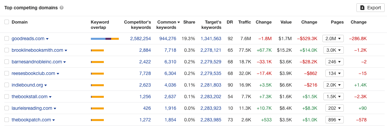Viewport: 387px width, 126px height.
Task: Check the thebookstall.com row checkbox
Action: (x=7, y=97)
